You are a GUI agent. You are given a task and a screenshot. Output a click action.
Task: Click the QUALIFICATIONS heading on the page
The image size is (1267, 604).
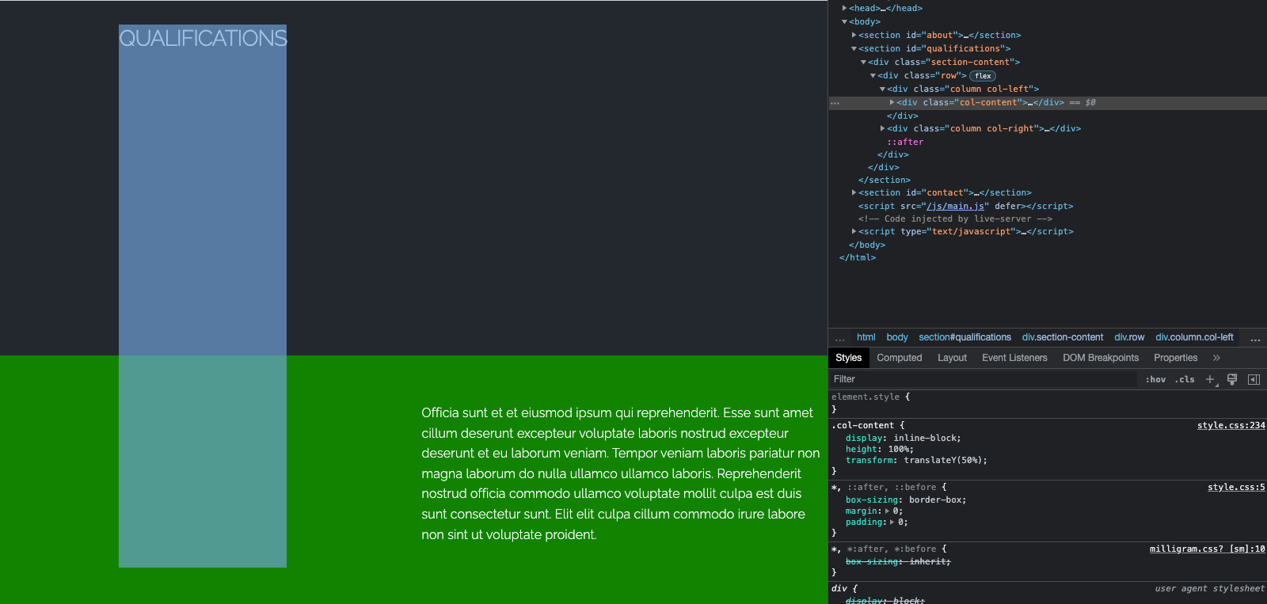203,38
